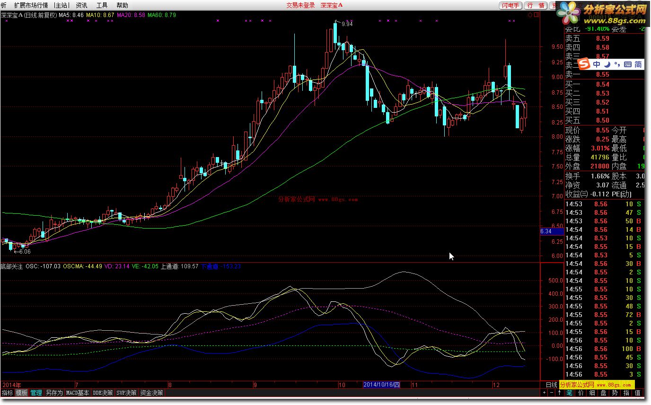Click the 2014/10/16/四 date marker
The width and height of the screenshot is (651, 405).
coord(381,385)
